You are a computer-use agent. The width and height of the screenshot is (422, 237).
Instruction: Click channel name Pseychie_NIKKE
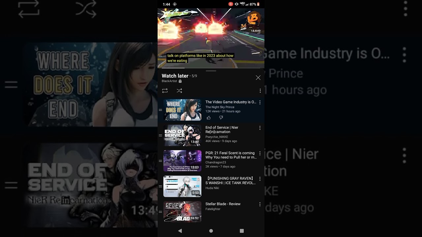pyautogui.click(x=217, y=137)
